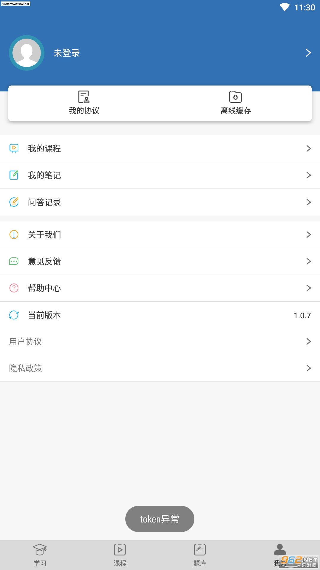This screenshot has width=320, height=570.
Task: Tap the Feedback speech bubble icon
Action: 14,261
